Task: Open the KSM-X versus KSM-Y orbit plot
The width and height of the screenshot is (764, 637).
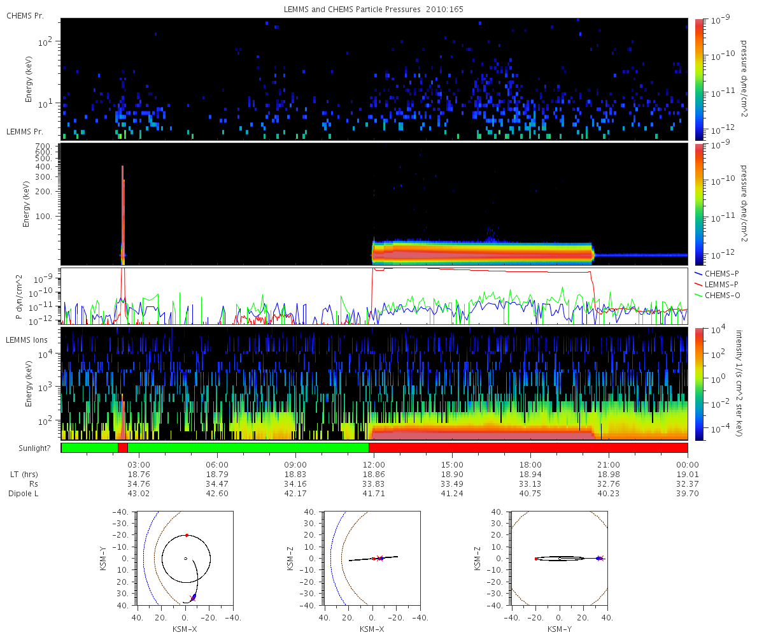Action: click(185, 557)
